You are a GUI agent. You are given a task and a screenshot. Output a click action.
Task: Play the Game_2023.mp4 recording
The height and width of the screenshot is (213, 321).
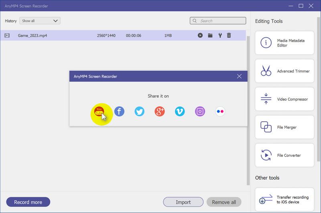200,35
